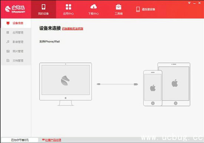The width and height of the screenshot is (204, 143).
Task: Open the title bar dropdown menu arrow
Action: click(189, 3)
